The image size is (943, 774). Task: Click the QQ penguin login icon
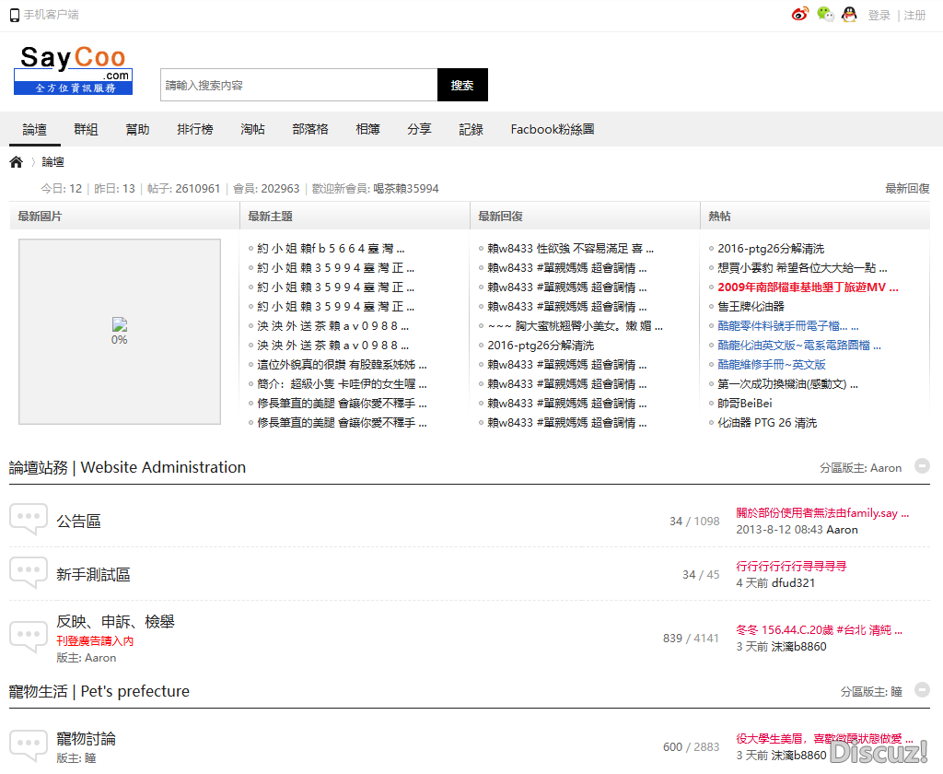point(849,14)
